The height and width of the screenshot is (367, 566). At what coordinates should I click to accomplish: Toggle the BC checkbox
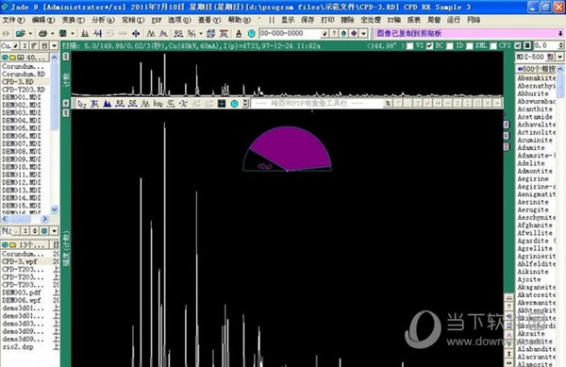(429, 46)
